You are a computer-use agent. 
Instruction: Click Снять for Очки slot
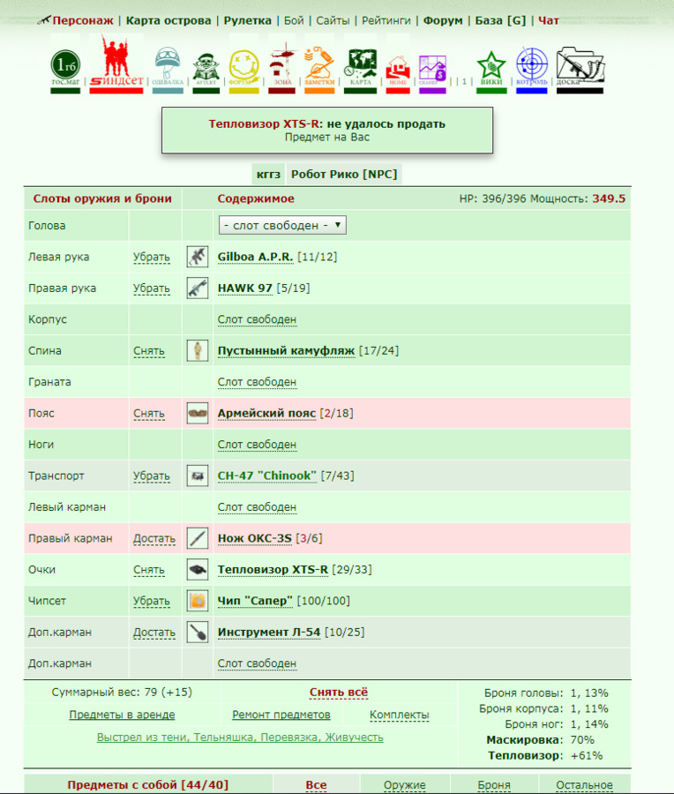[x=149, y=570]
